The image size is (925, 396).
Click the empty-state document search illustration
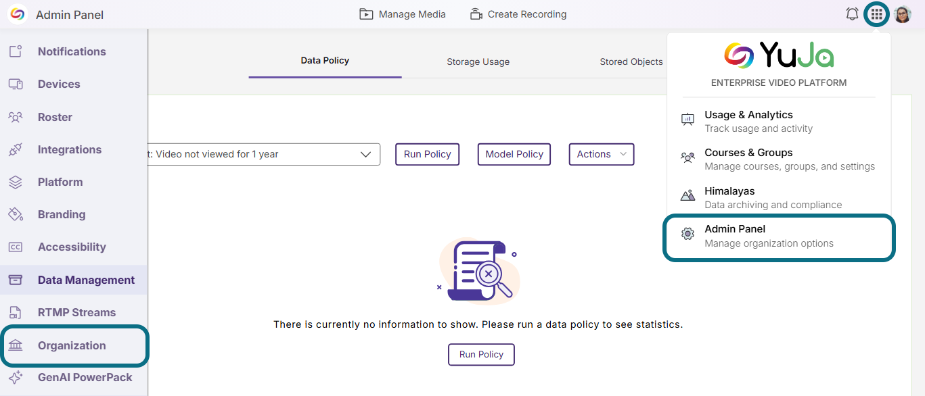[478, 270]
